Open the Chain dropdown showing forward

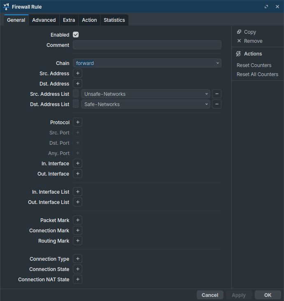[147, 63]
